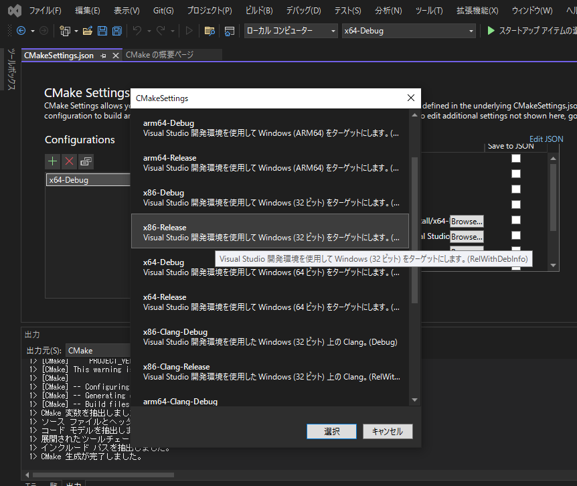Close the CMakeSettings dialog
The image size is (577, 486).
point(411,98)
